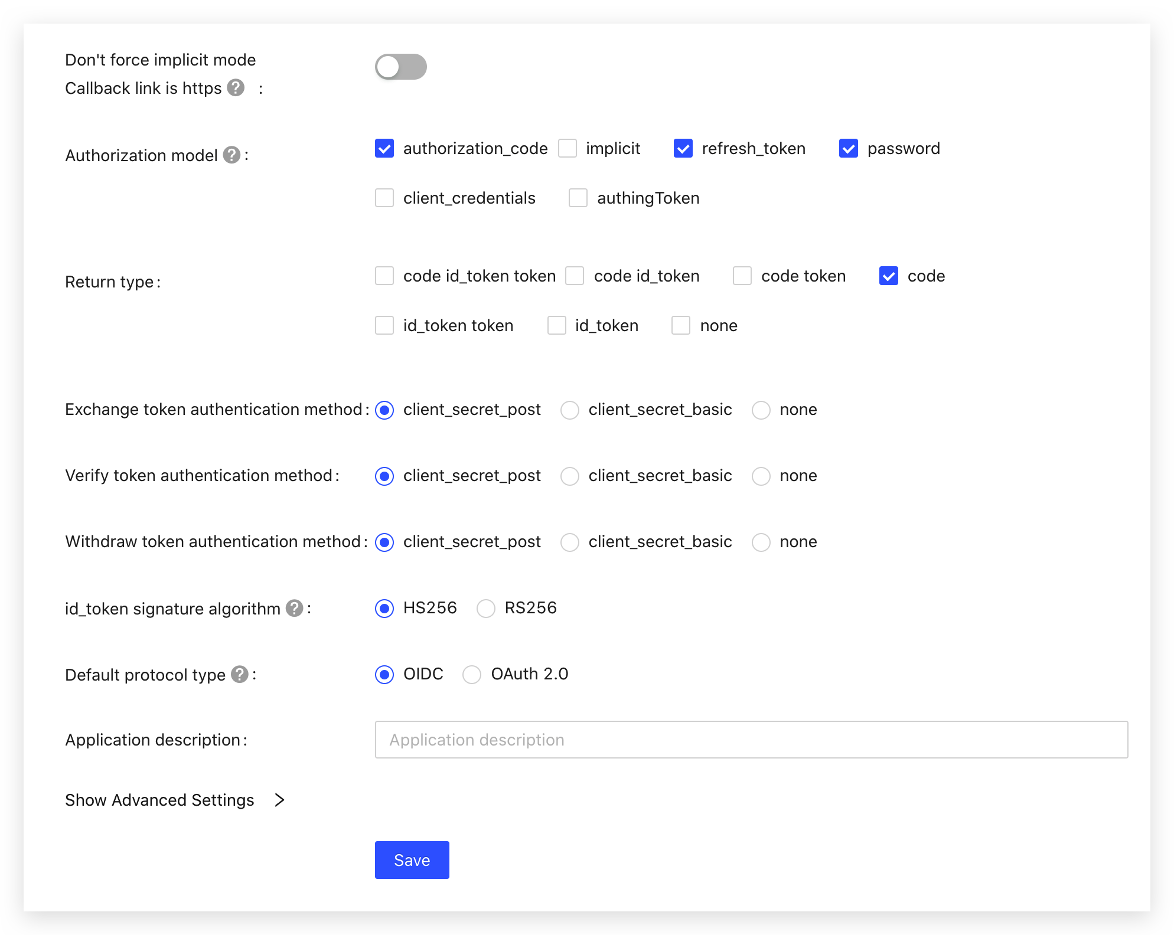The image size is (1174, 935).
Task: Select none for Exchange token authentication
Action: point(761,410)
